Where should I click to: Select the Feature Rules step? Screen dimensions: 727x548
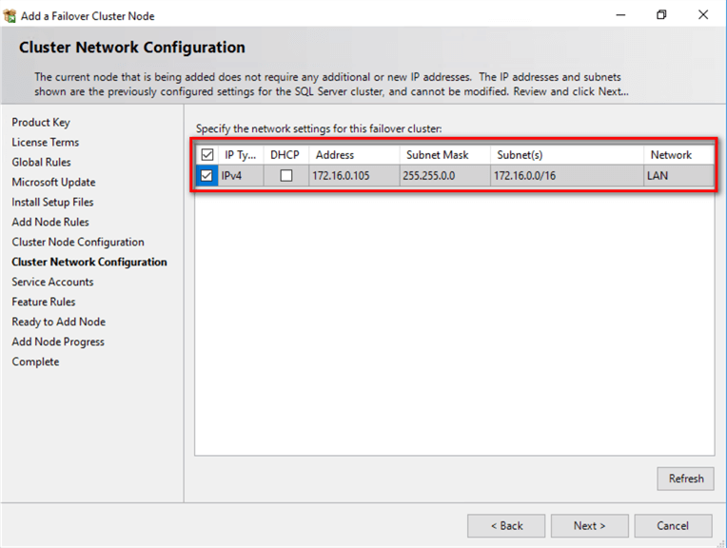pyautogui.click(x=44, y=302)
